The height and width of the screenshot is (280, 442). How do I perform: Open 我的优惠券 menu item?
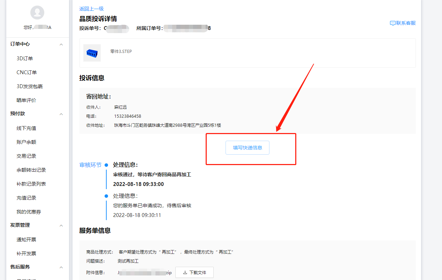tap(29, 212)
